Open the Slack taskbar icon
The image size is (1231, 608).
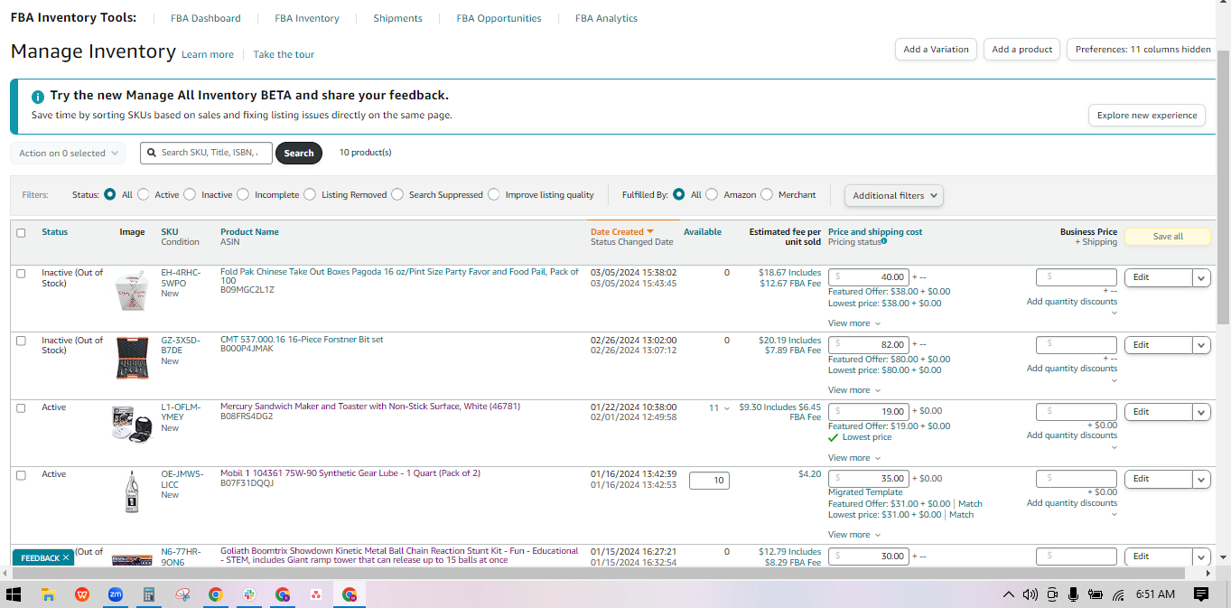[x=249, y=594]
